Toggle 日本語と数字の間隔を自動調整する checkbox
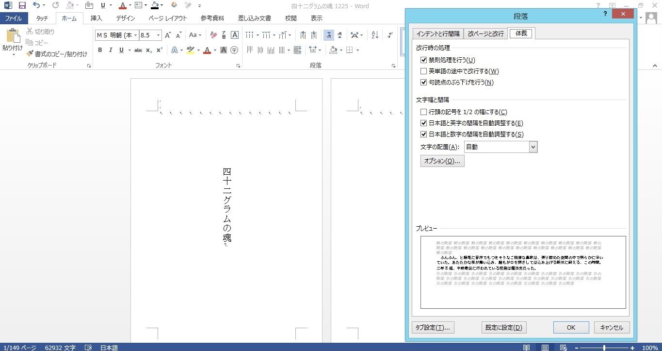The height and width of the screenshot is (351, 662). (x=424, y=134)
